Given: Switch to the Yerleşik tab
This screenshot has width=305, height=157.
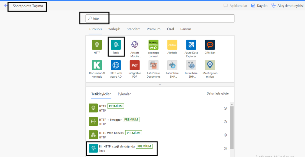Looking at the screenshot, I should point(114,29).
